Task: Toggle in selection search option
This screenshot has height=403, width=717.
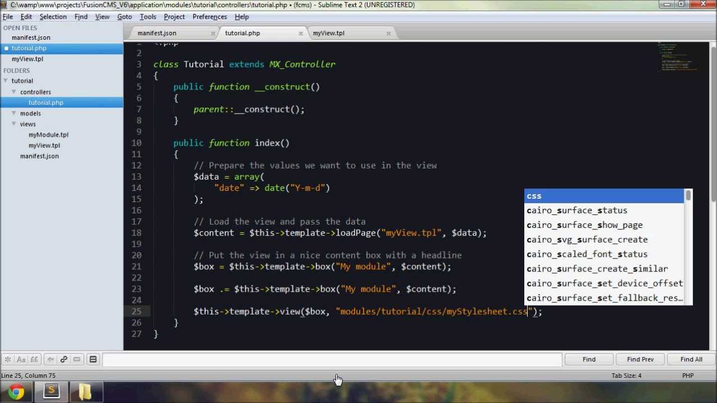Action: pos(77,359)
